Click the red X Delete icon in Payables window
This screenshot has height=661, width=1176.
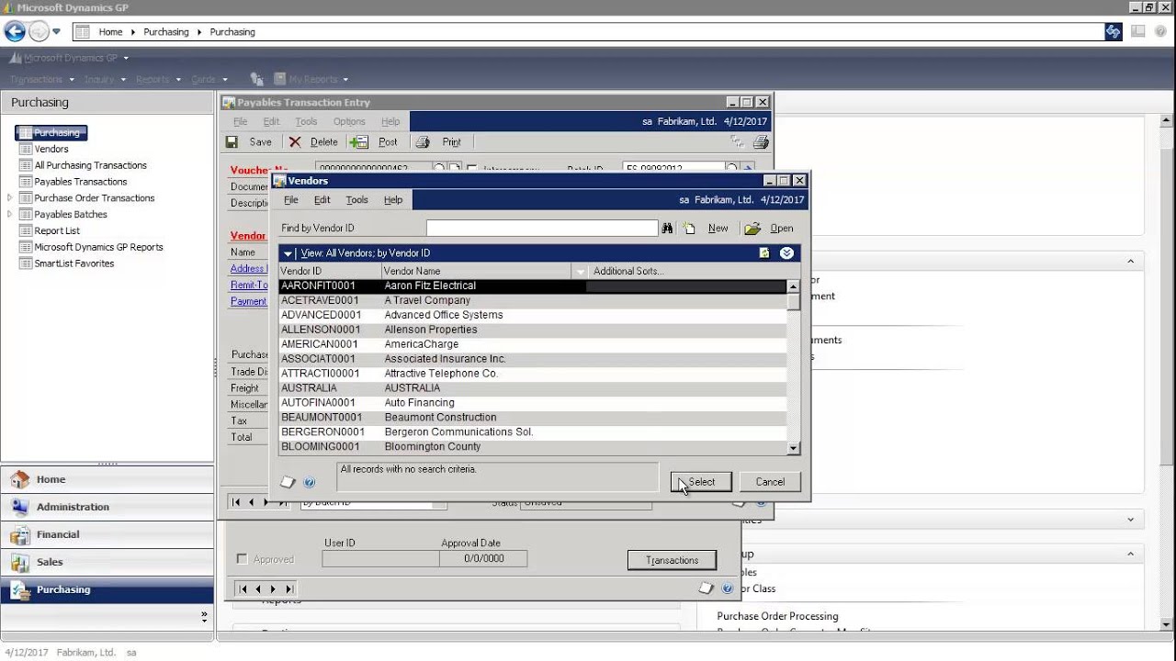point(295,142)
